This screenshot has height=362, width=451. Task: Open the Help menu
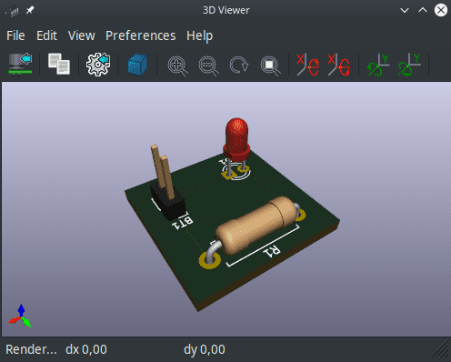(x=200, y=35)
